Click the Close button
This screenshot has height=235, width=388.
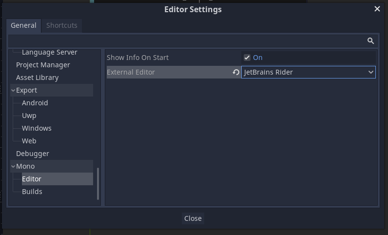tap(193, 218)
